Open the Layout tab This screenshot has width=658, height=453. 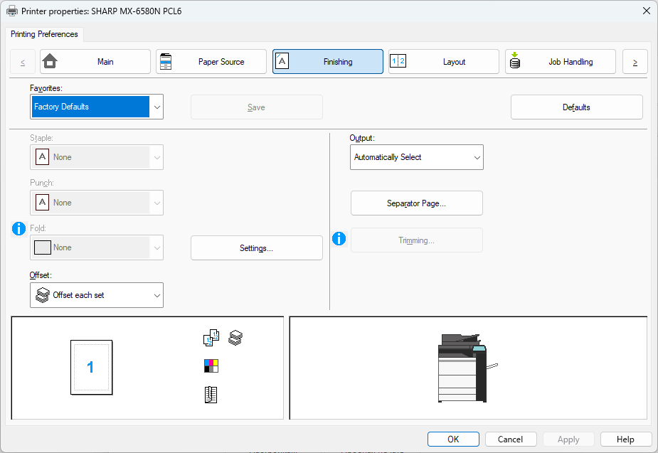click(443, 62)
